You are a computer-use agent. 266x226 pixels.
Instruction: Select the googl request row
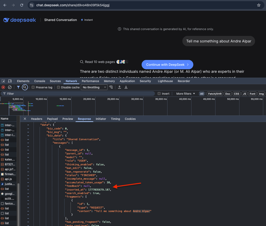click(8, 194)
